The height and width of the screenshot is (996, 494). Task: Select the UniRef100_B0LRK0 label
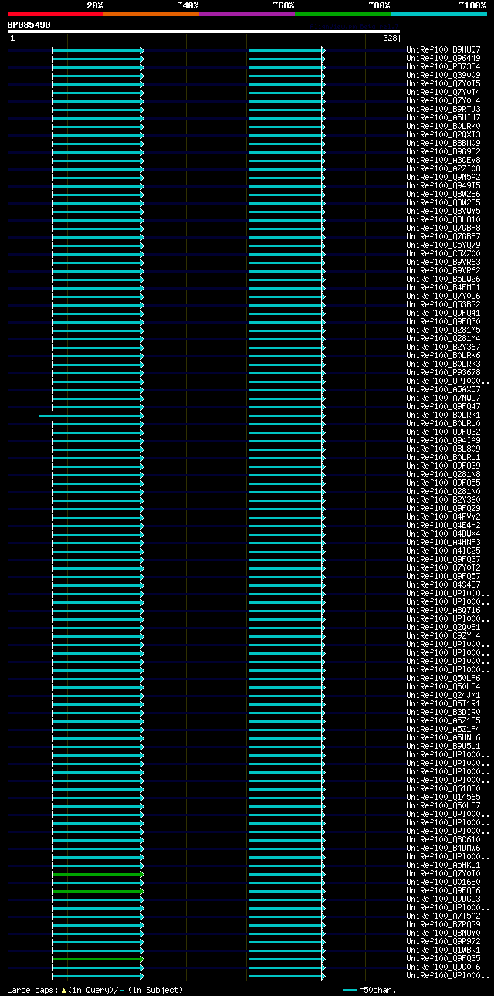pyautogui.click(x=444, y=127)
